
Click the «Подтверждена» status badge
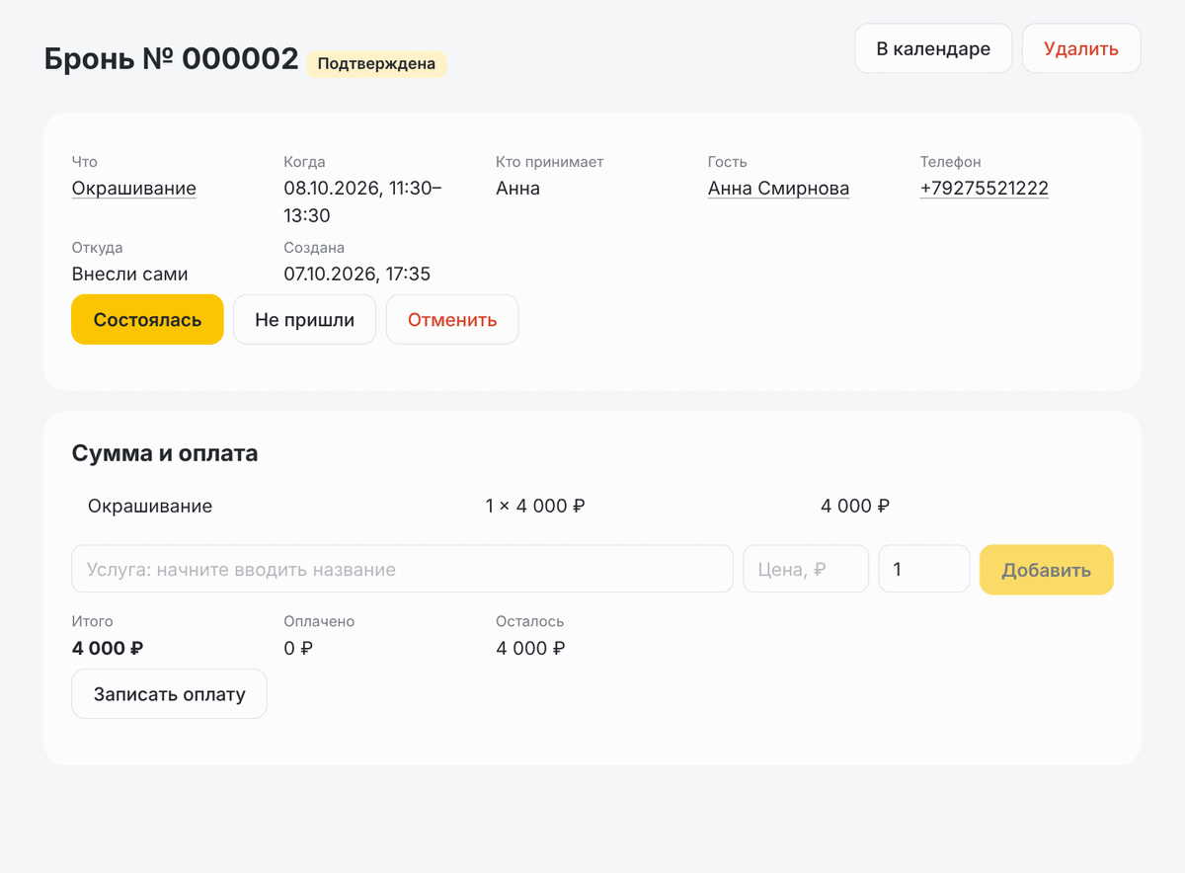[376, 64]
